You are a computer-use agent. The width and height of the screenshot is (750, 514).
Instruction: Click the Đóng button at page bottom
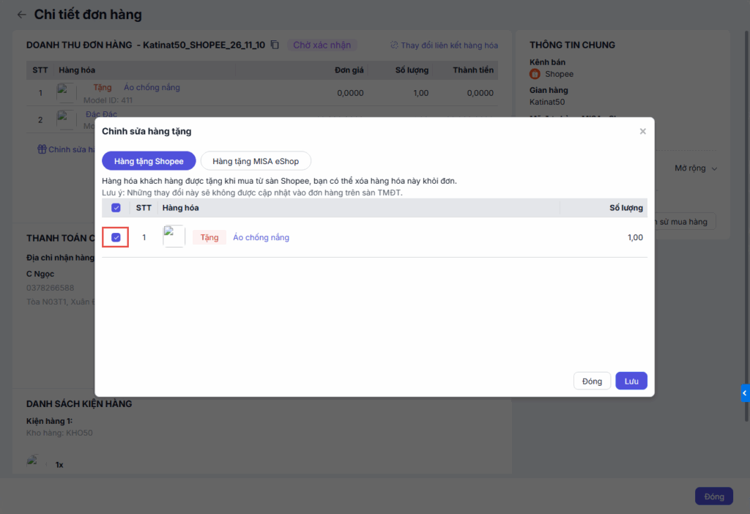713,496
